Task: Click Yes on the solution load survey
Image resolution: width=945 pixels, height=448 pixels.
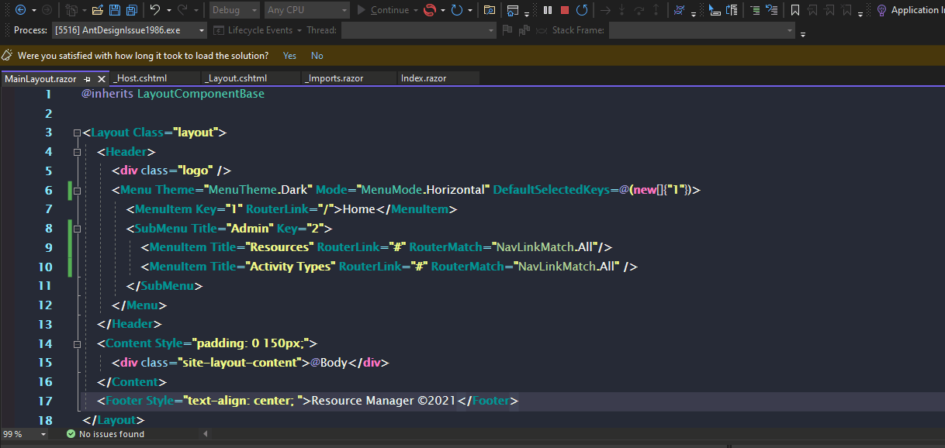Action: point(289,55)
